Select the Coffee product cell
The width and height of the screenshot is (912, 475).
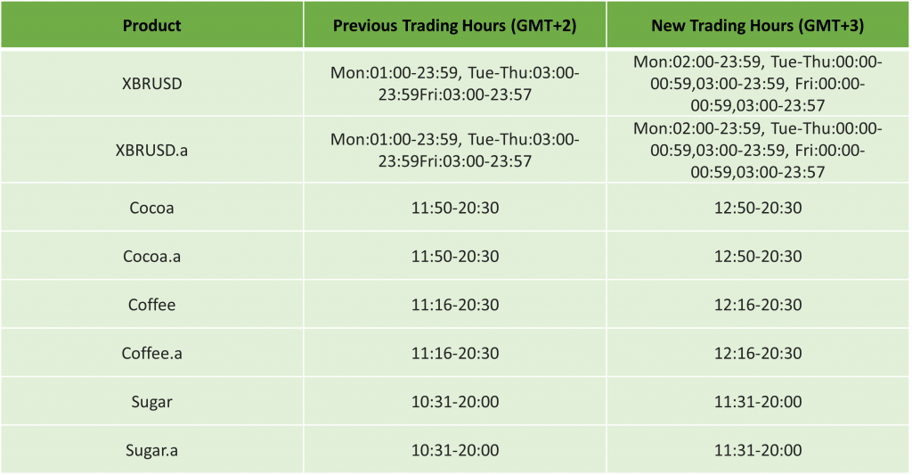[x=151, y=305]
